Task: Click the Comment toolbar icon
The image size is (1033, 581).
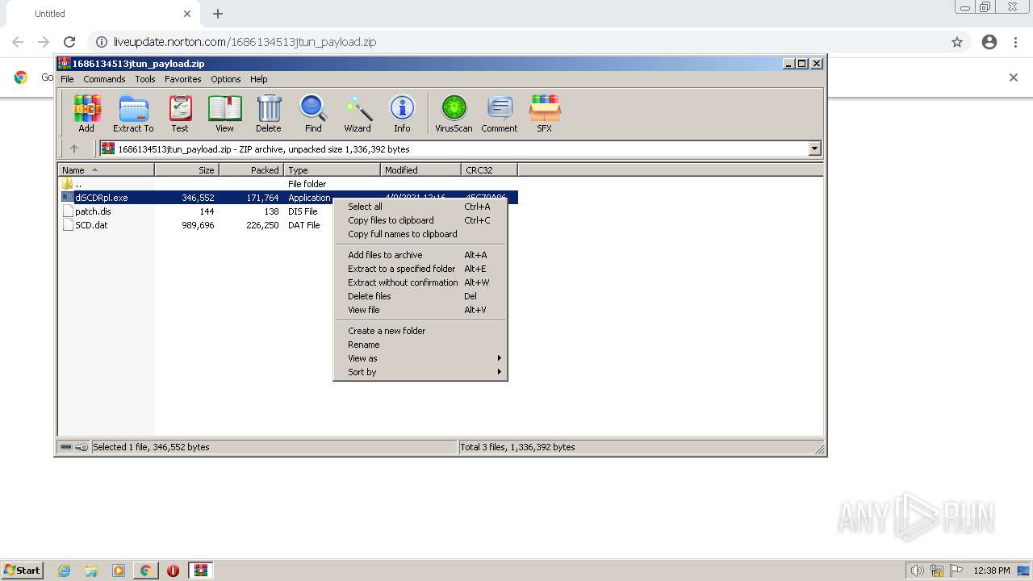Action: [500, 114]
